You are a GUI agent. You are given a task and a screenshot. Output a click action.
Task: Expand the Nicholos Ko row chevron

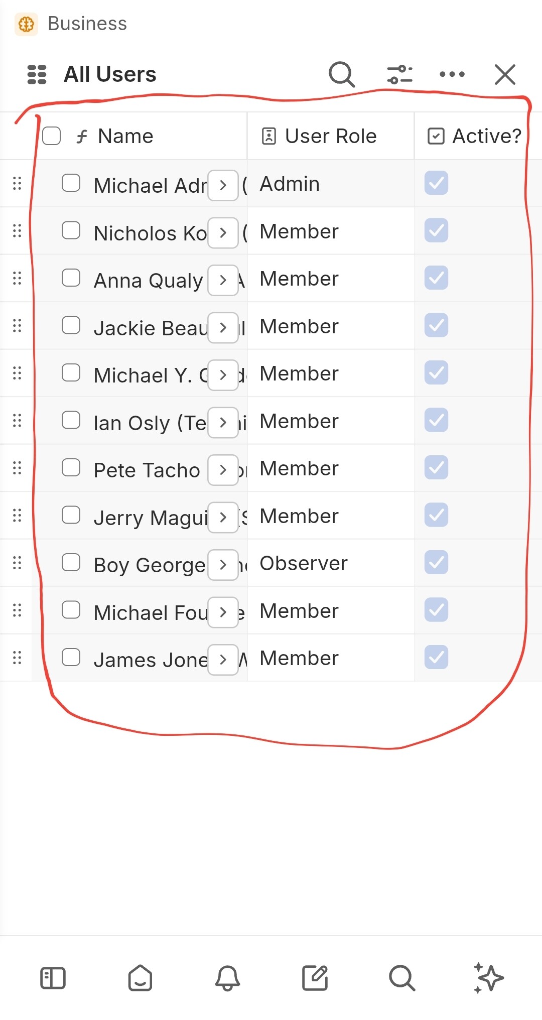click(x=223, y=233)
